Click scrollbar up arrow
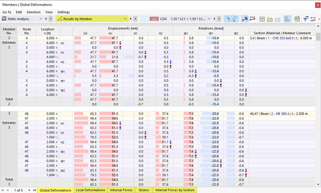 click(318, 26)
